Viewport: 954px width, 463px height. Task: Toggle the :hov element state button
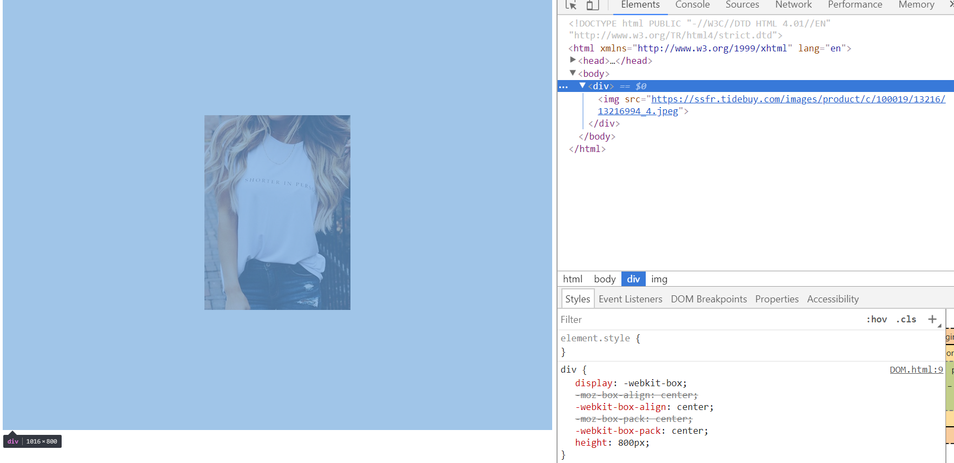[877, 319]
